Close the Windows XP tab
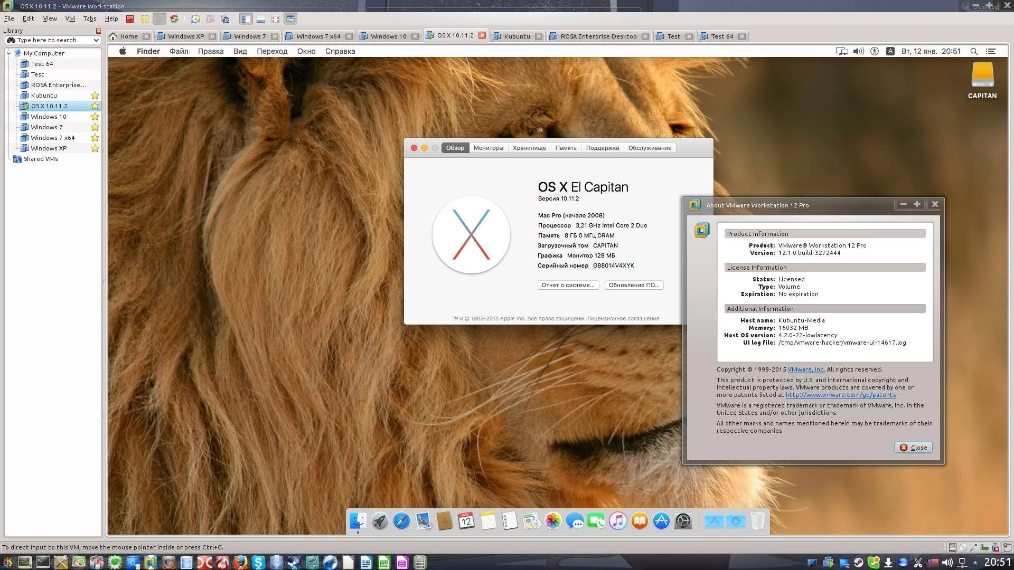The height and width of the screenshot is (570, 1014). (212, 36)
